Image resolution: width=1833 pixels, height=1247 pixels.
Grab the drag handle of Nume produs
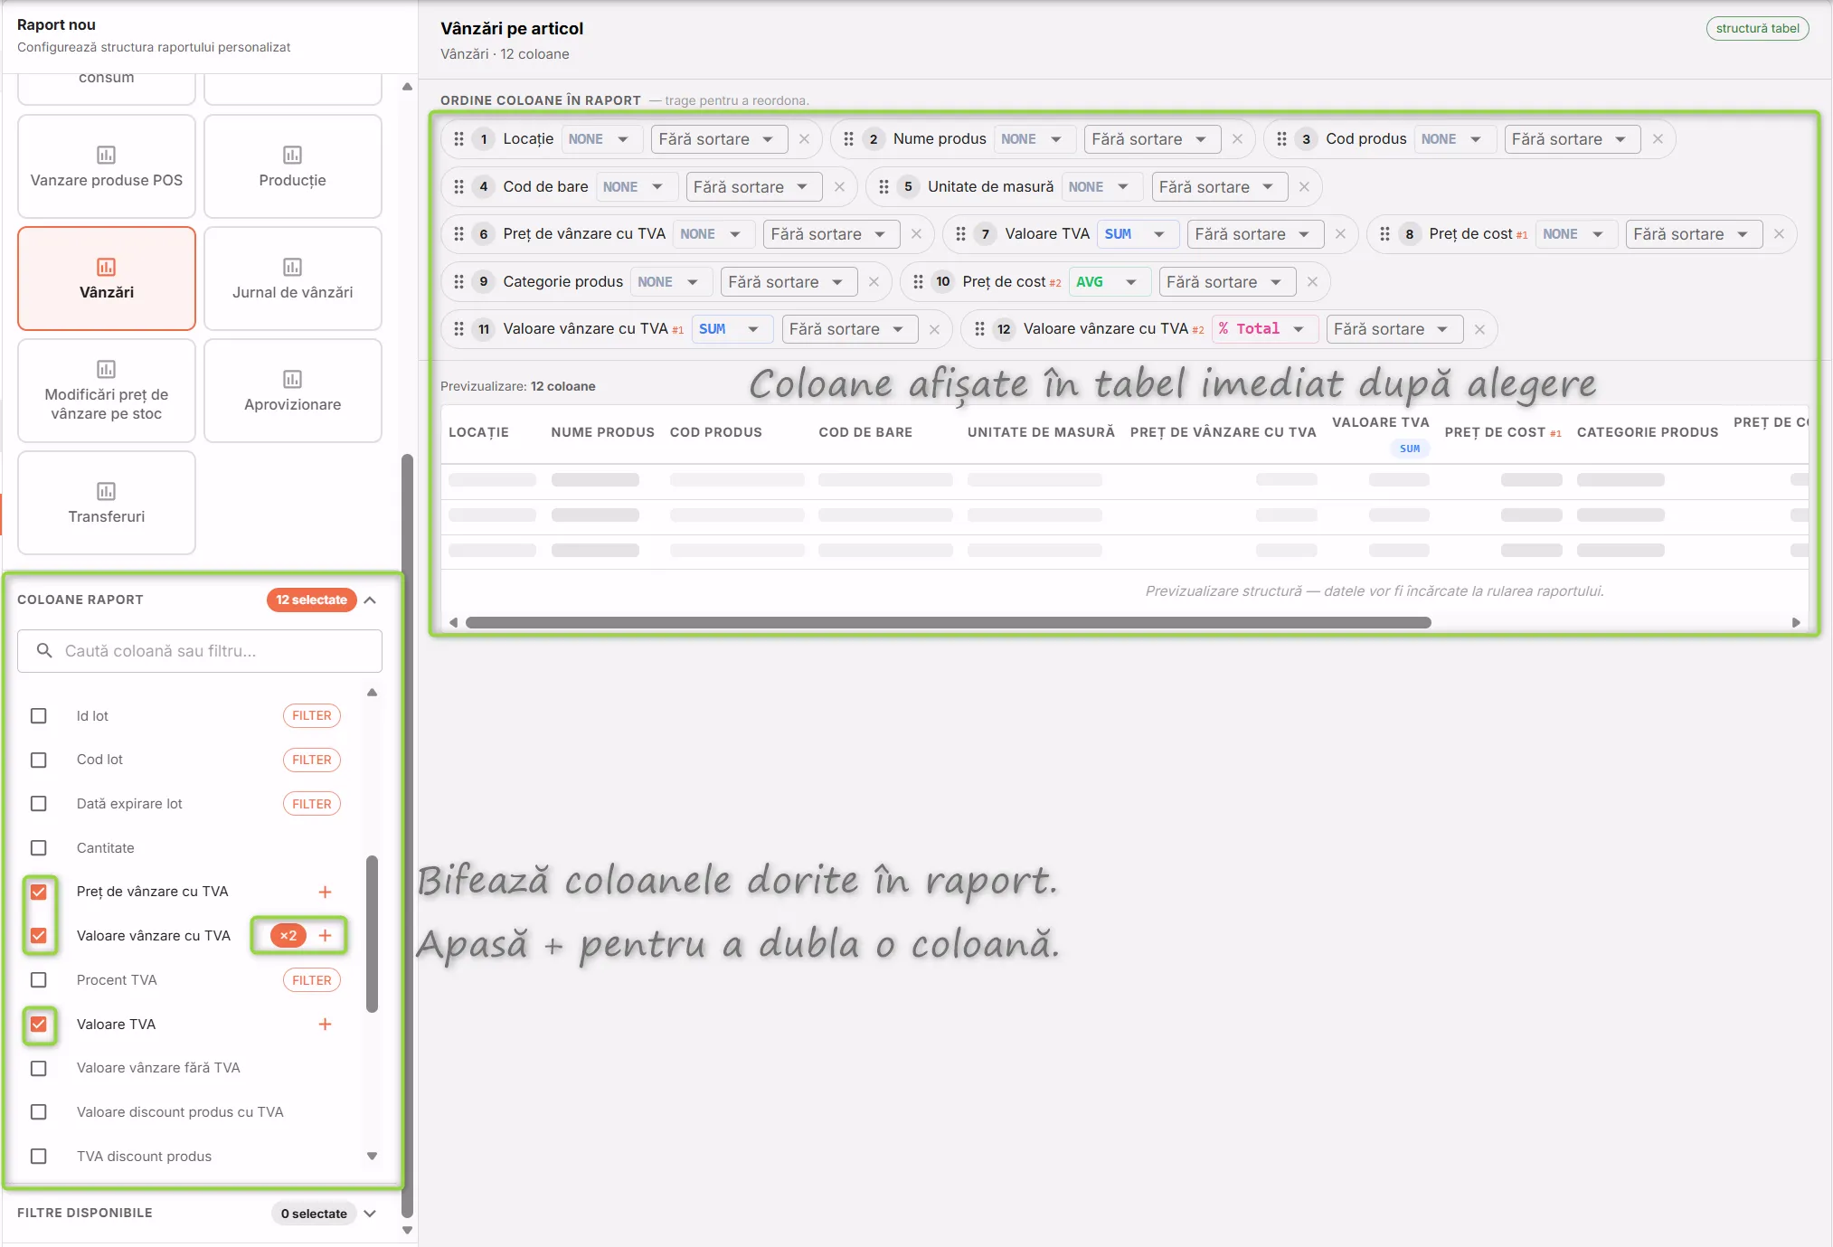tap(848, 139)
